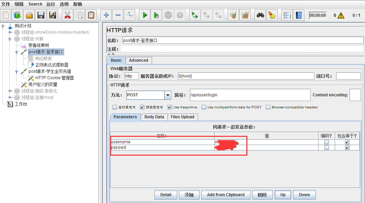
Task: Open the Templates icon in toolbar
Action: click(x=18, y=15)
